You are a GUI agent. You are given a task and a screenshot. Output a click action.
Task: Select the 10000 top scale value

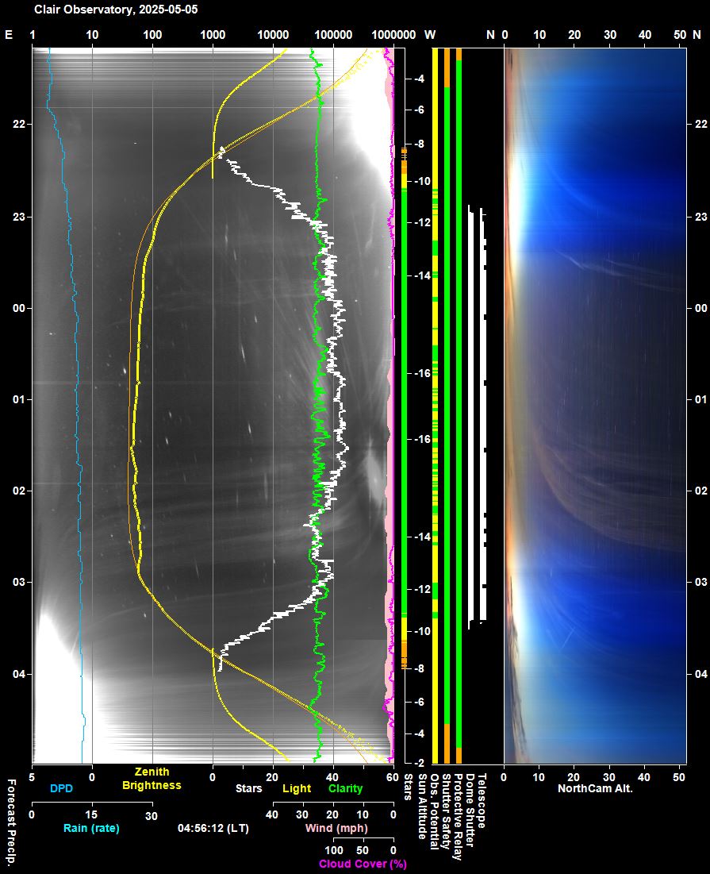(x=273, y=35)
